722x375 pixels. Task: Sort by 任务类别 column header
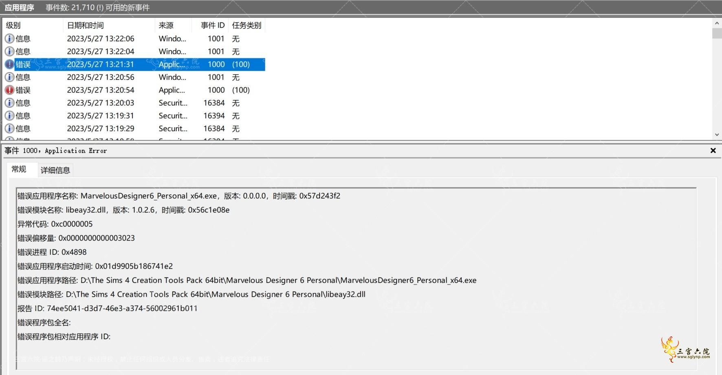(247, 25)
